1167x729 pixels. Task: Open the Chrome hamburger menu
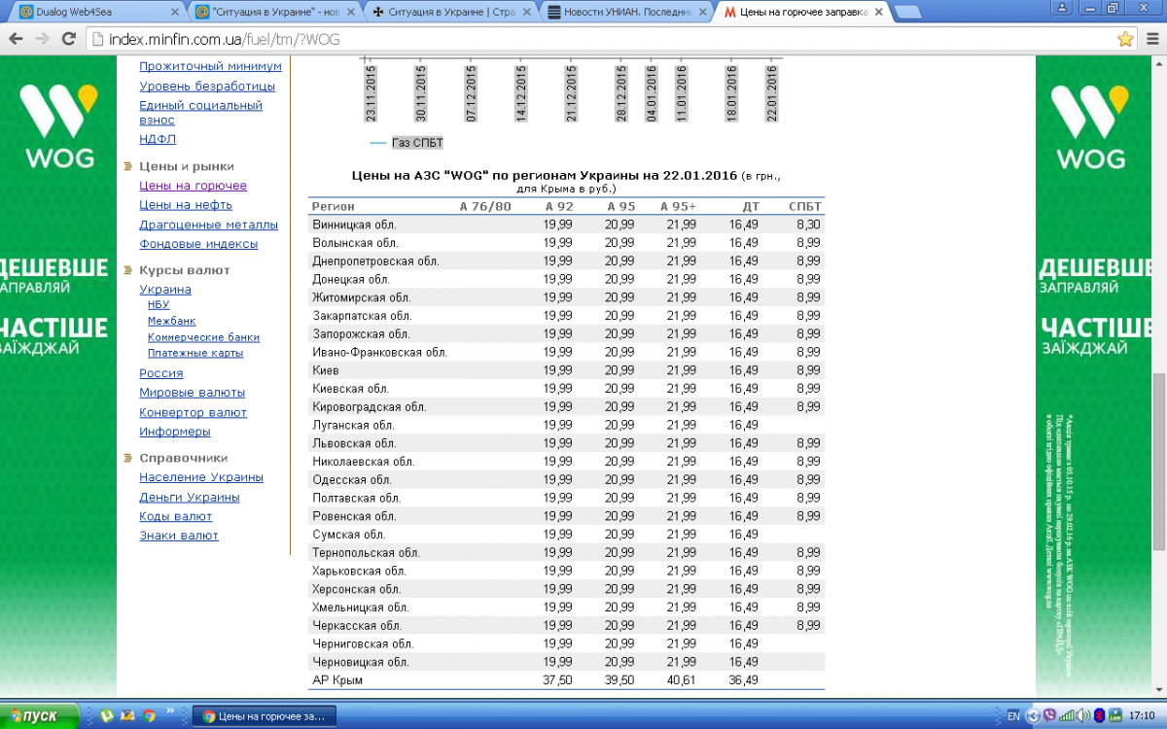1151,39
